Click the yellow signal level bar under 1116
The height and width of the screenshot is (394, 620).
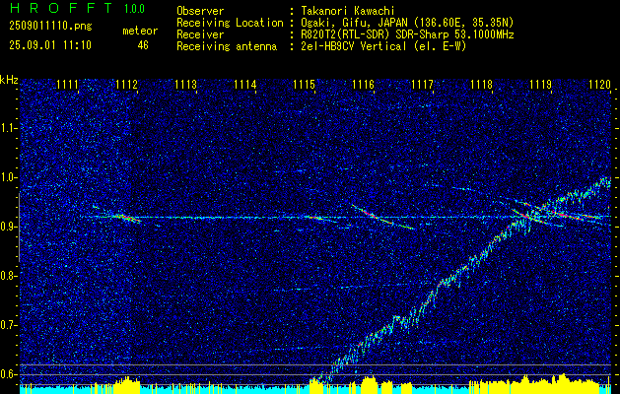[370, 385]
